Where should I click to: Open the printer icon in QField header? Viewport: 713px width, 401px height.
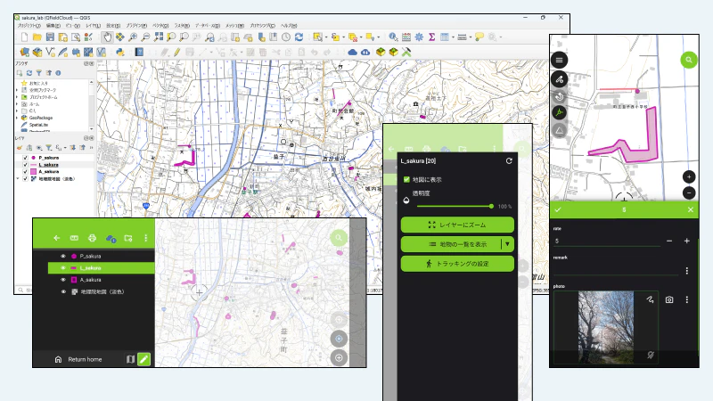pos(93,238)
